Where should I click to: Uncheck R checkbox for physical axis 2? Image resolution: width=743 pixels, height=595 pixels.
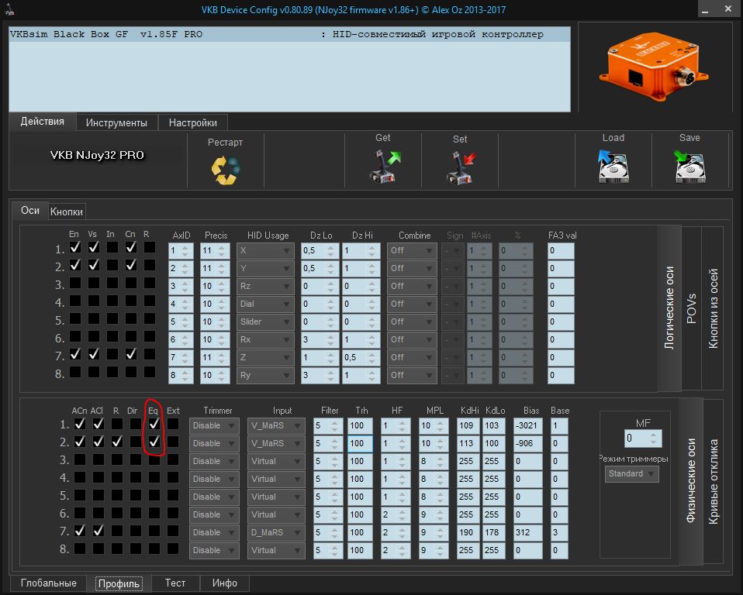(116, 442)
